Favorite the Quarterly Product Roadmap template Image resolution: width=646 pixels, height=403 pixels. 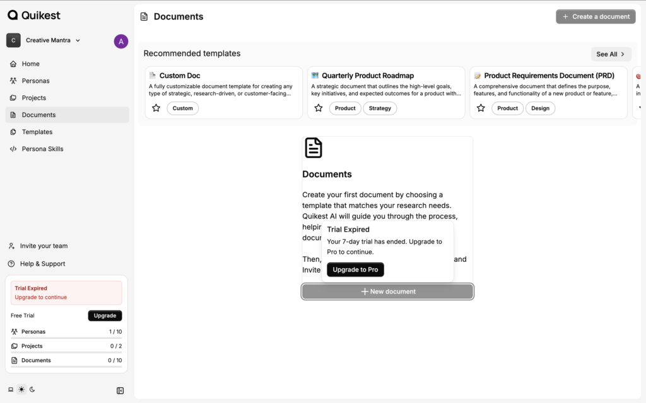[319, 108]
